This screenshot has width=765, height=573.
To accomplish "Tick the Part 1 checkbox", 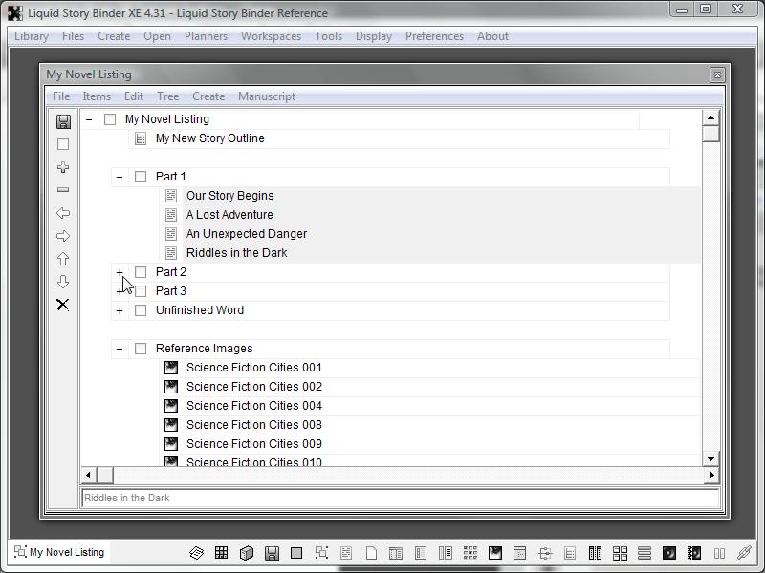I will (x=141, y=177).
